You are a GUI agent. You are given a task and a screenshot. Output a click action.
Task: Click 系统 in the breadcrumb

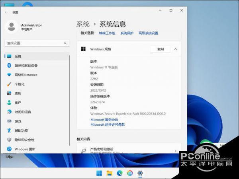(83, 24)
